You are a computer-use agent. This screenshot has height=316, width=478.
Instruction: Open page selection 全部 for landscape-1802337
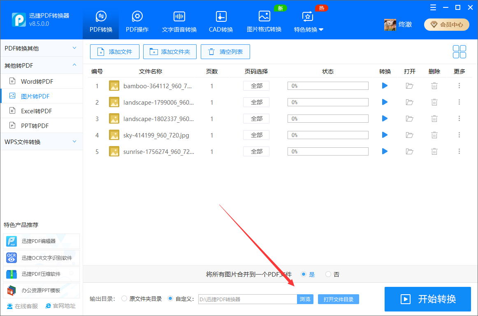pyautogui.click(x=256, y=119)
